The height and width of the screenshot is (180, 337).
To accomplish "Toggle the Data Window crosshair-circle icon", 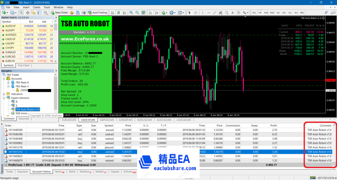I will (x=27, y=13).
